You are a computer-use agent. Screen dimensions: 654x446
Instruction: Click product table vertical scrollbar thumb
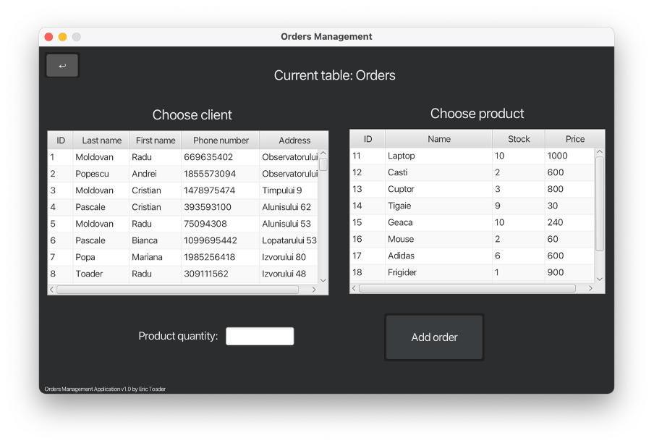pos(599,203)
